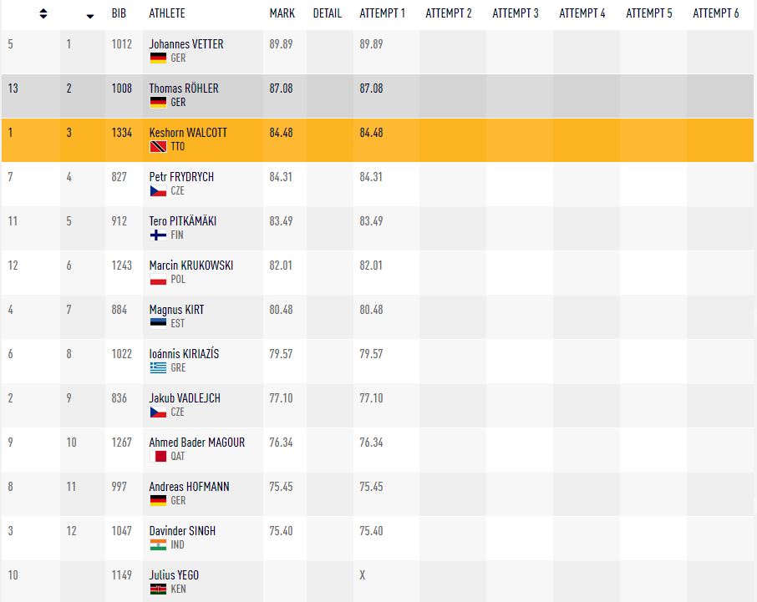Click the Indian flag under Davinder Singh
Image resolution: width=757 pixels, height=602 pixels.
coord(158,545)
